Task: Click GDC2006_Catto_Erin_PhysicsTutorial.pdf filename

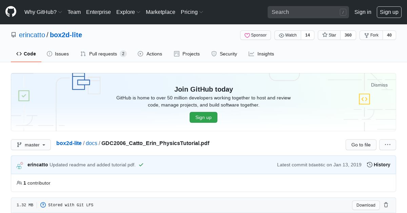Action: (x=155, y=143)
